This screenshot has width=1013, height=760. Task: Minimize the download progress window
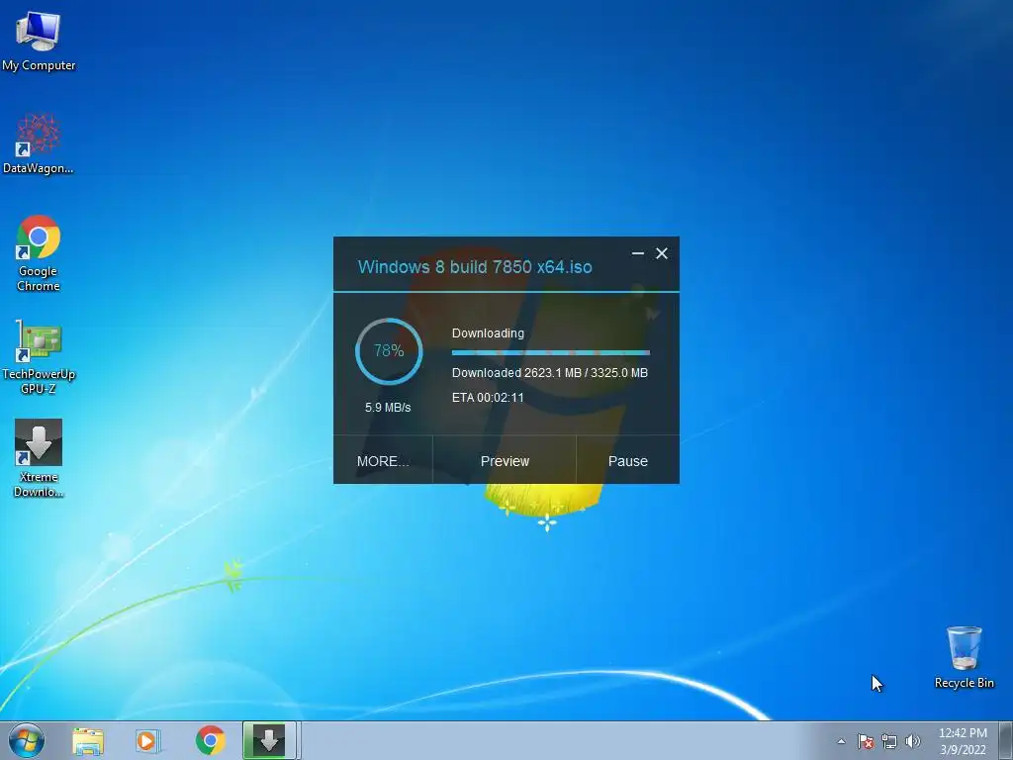coord(638,253)
